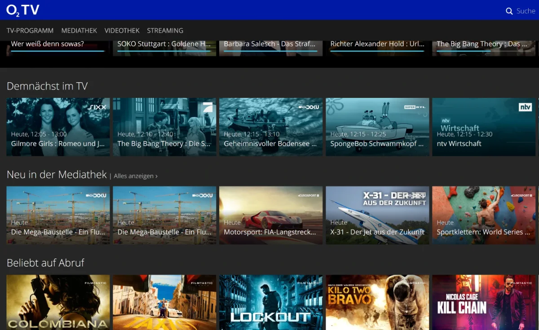Open the VIDEOTHEK menu
The width and height of the screenshot is (539, 330).
click(x=122, y=31)
